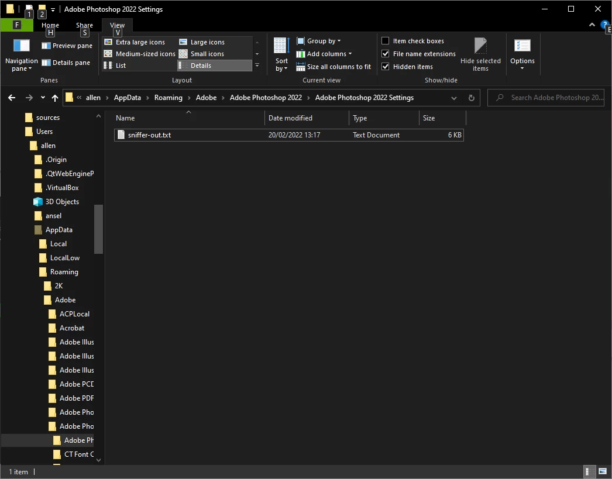Navigate to AppData in the breadcrumb

pyautogui.click(x=127, y=98)
